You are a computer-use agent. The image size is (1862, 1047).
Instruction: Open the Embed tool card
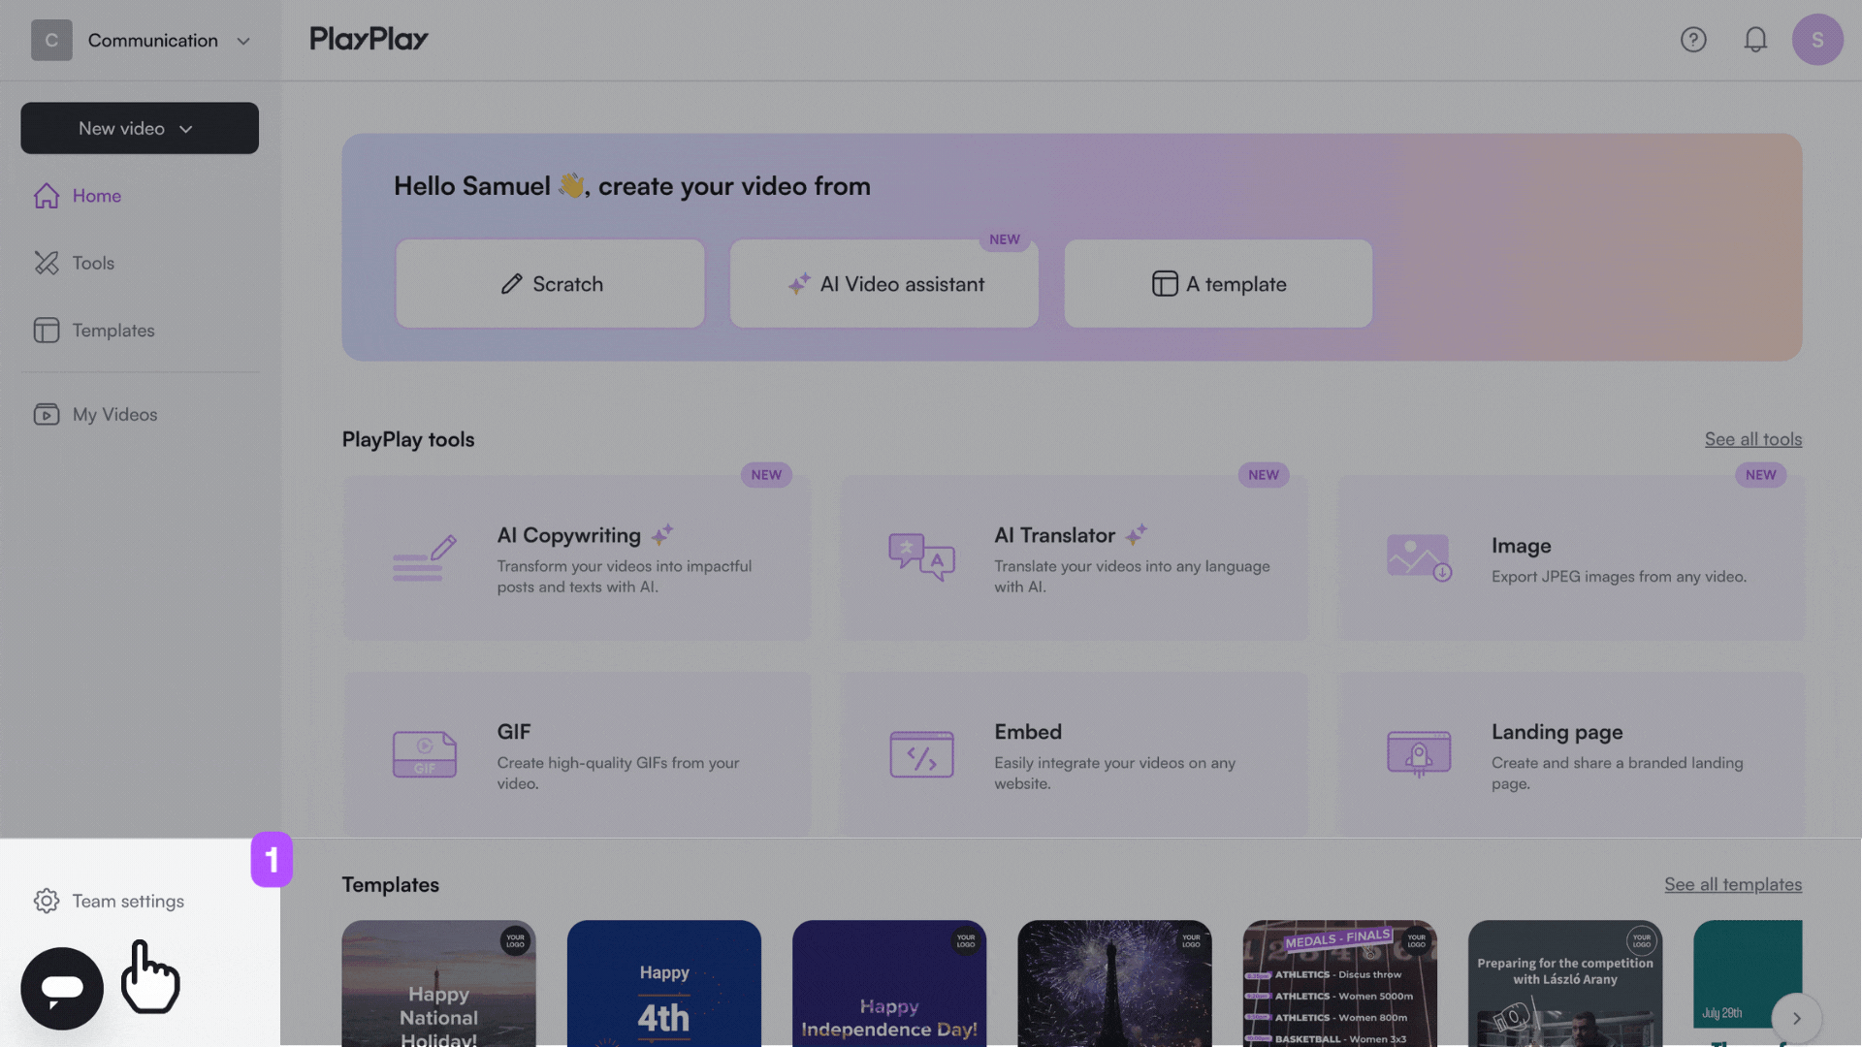click(1074, 755)
